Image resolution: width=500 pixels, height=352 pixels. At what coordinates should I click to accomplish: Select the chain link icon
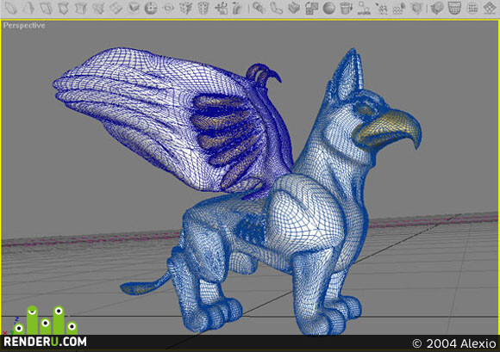click(276, 8)
